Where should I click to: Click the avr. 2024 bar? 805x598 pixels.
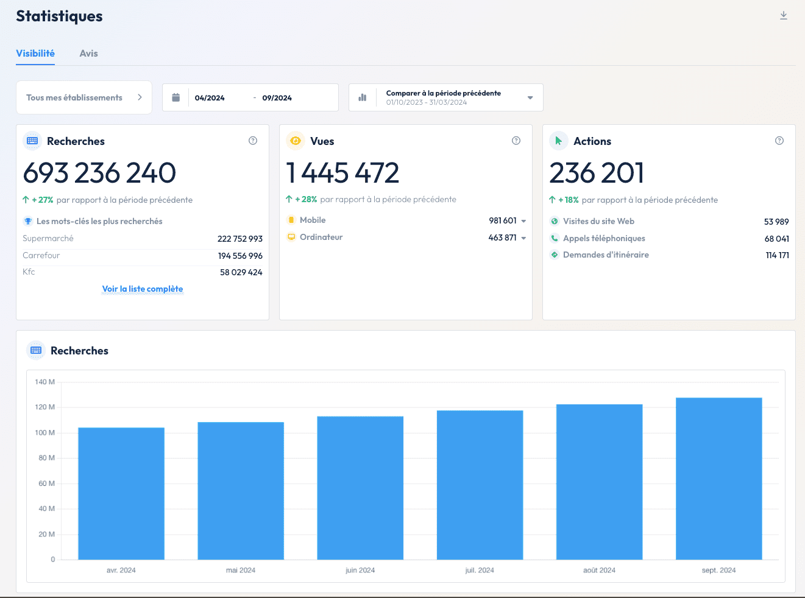[121, 493]
